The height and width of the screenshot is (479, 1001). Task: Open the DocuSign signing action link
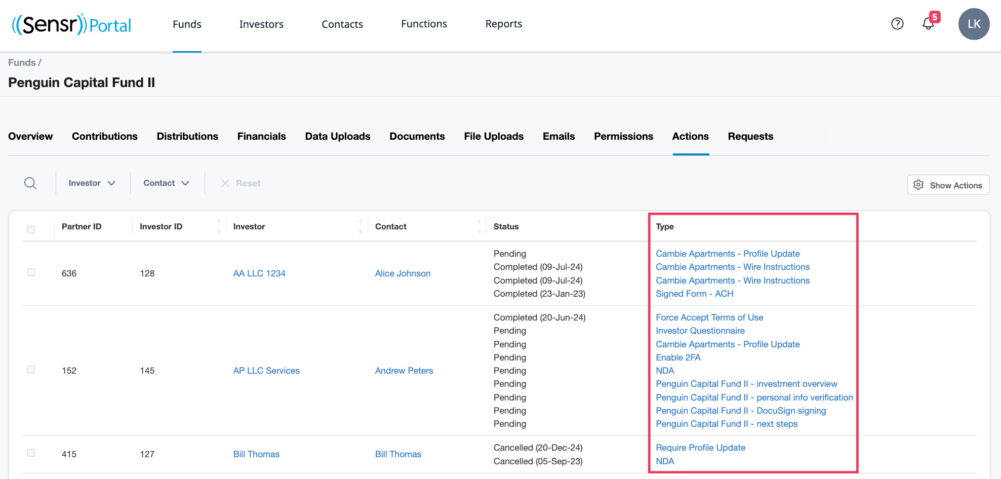(x=741, y=411)
